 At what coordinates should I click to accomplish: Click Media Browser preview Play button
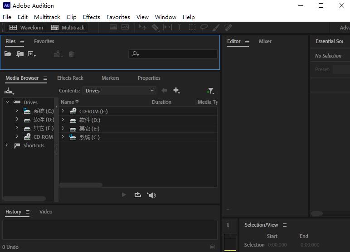tap(124, 195)
